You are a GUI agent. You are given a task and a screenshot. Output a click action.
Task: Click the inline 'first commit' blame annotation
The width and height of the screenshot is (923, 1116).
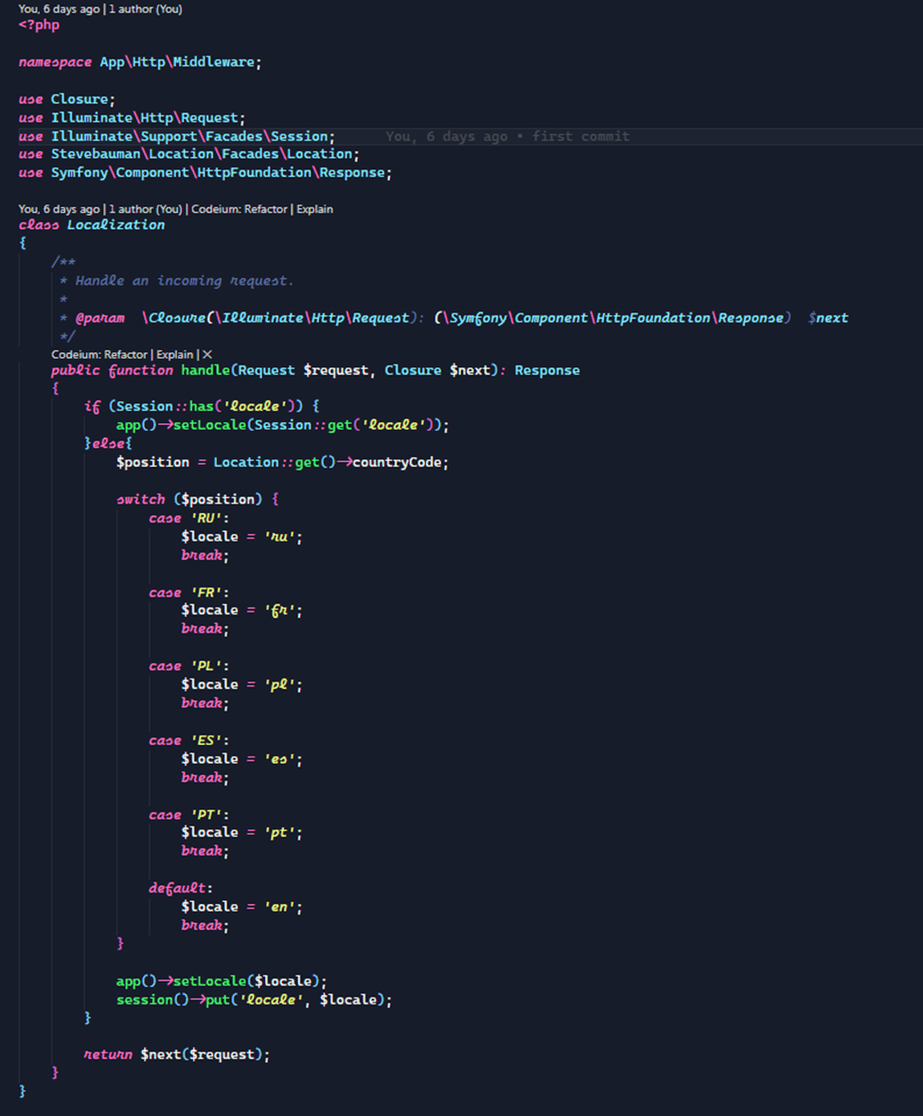(579, 136)
